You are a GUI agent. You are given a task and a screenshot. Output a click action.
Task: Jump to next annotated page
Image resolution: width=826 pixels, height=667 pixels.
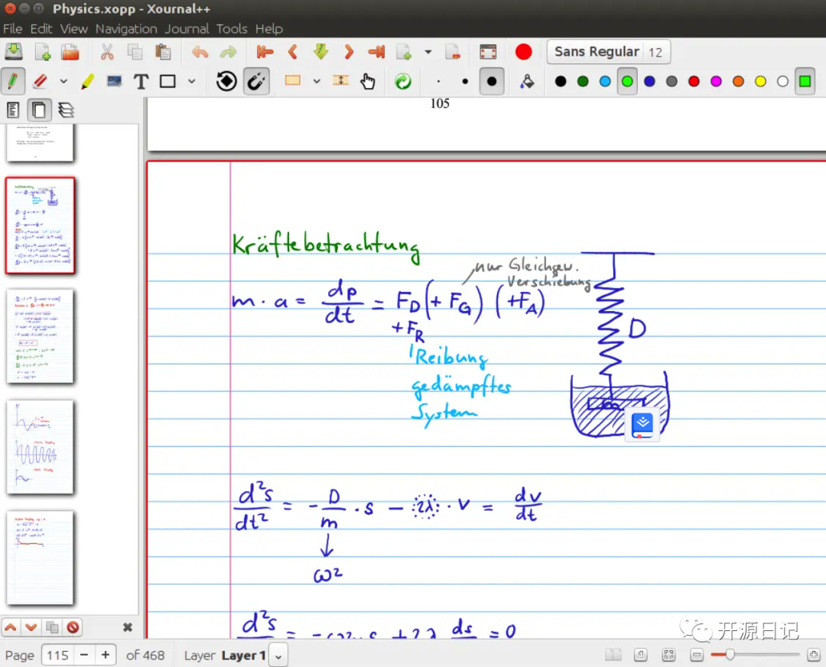click(320, 52)
